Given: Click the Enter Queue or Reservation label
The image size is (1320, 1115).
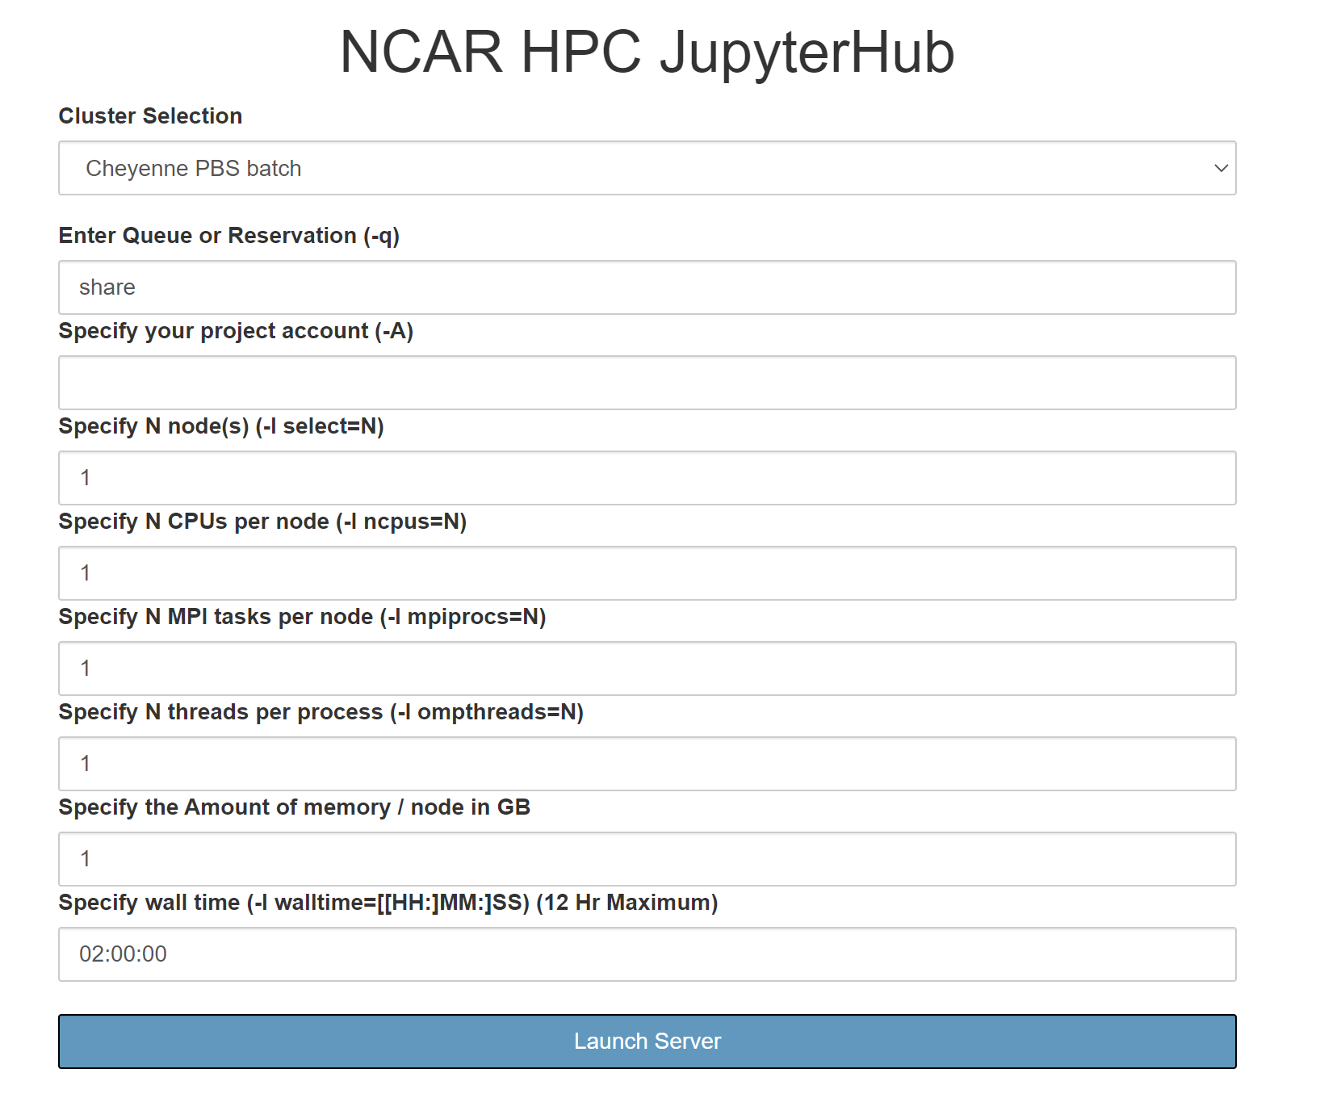Looking at the screenshot, I should [x=228, y=236].
